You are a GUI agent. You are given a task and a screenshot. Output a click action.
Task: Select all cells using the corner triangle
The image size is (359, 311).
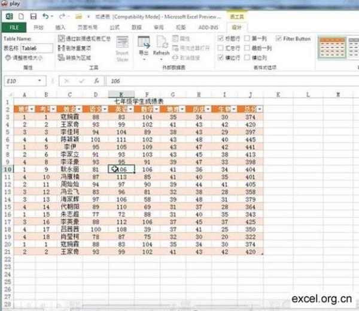tap(10, 94)
